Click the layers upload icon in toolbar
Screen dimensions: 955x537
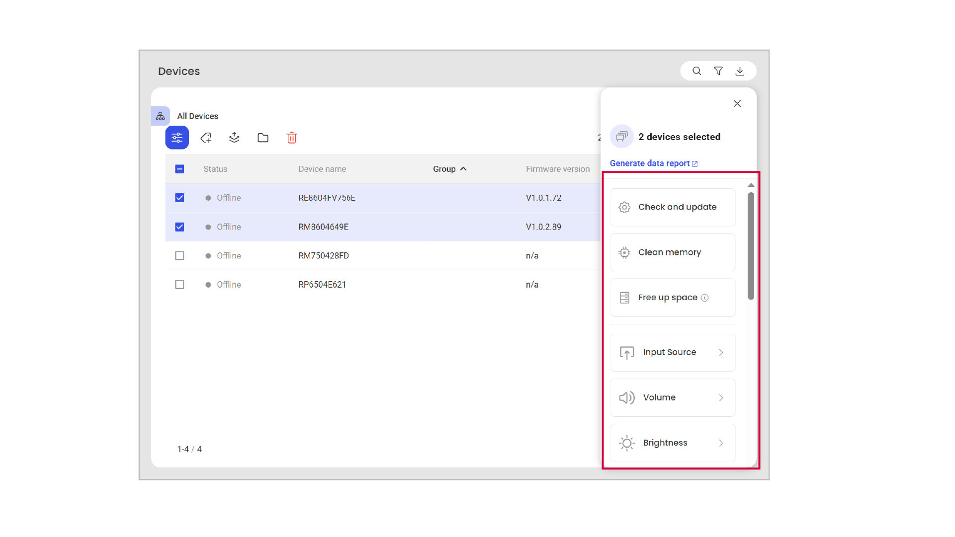pyautogui.click(x=234, y=138)
